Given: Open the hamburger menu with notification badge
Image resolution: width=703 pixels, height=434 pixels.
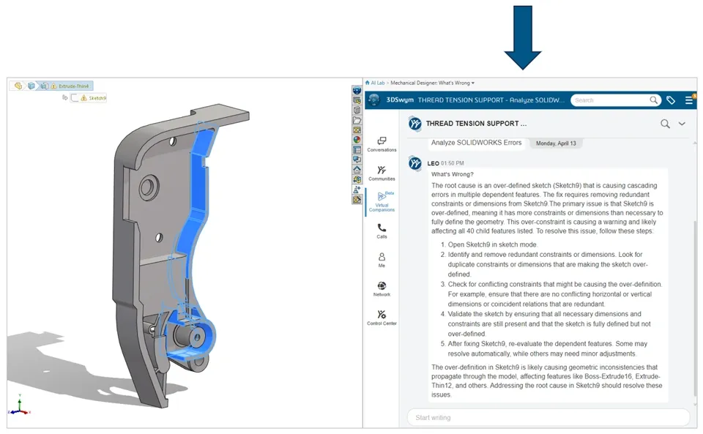Looking at the screenshot, I should tap(690, 100).
